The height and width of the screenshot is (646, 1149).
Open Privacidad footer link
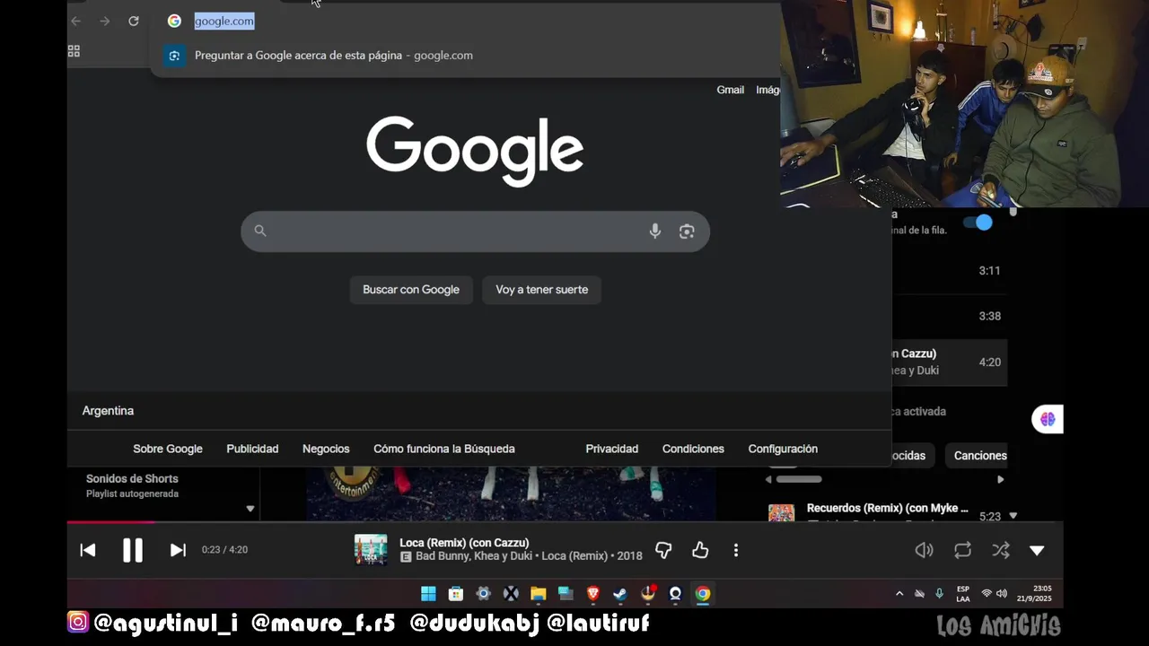pos(612,449)
